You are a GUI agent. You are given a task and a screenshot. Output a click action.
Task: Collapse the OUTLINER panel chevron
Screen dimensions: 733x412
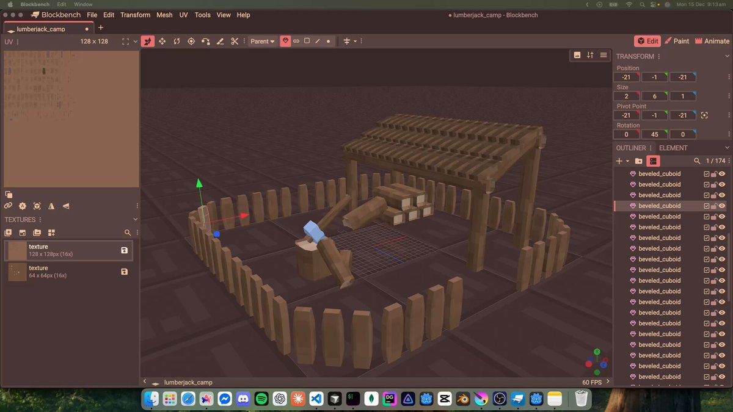pyautogui.click(x=727, y=148)
